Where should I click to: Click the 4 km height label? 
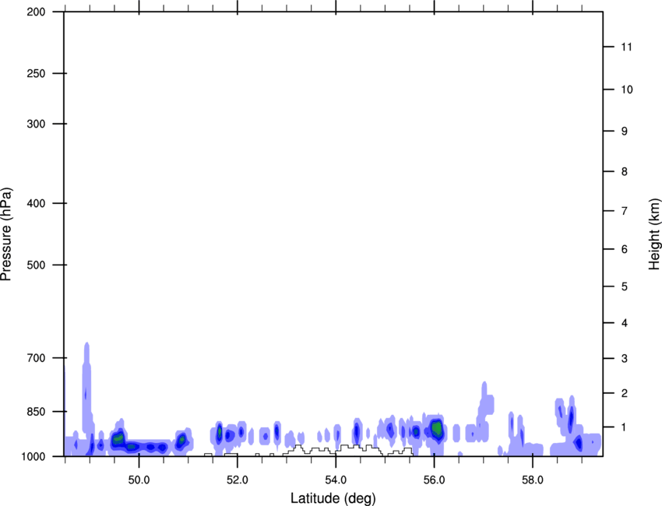pos(625,323)
